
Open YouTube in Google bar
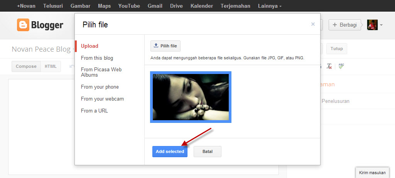tap(129, 6)
